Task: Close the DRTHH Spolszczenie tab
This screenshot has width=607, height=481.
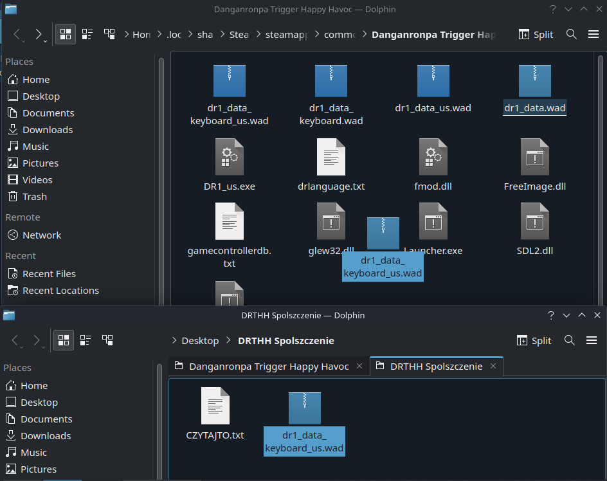Action: 493,366
